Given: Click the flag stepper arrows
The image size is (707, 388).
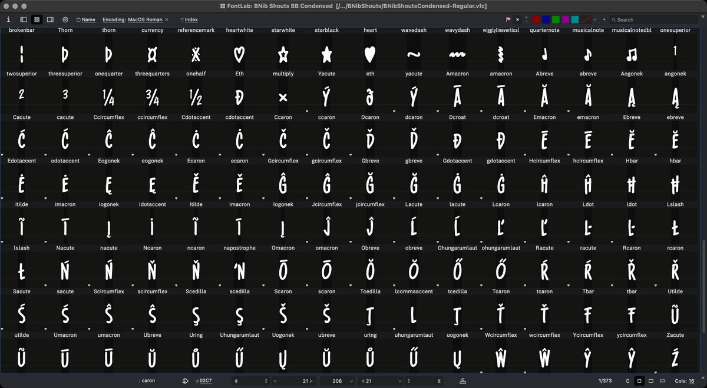Looking at the screenshot, I should pyautogui.click(x=526, y=19).
